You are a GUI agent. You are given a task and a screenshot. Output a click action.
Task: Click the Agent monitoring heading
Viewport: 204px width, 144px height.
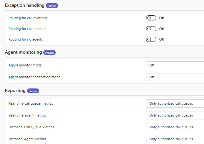point(24,52)
